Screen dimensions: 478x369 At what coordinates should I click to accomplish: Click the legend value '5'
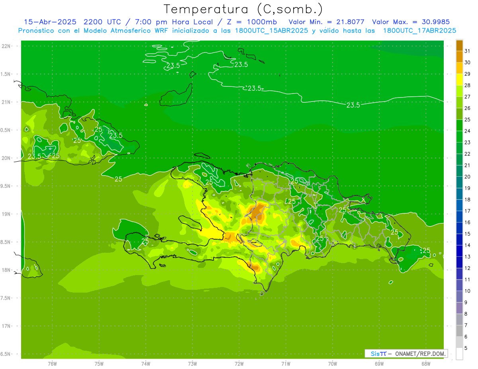(x=466, y=348)
